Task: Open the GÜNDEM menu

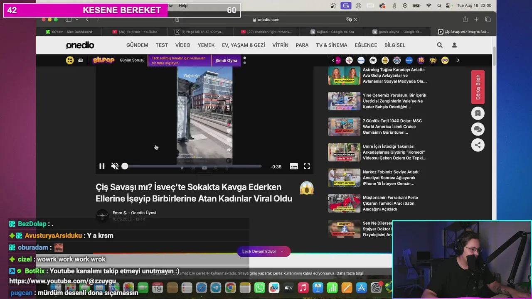Action: (137, 45)
